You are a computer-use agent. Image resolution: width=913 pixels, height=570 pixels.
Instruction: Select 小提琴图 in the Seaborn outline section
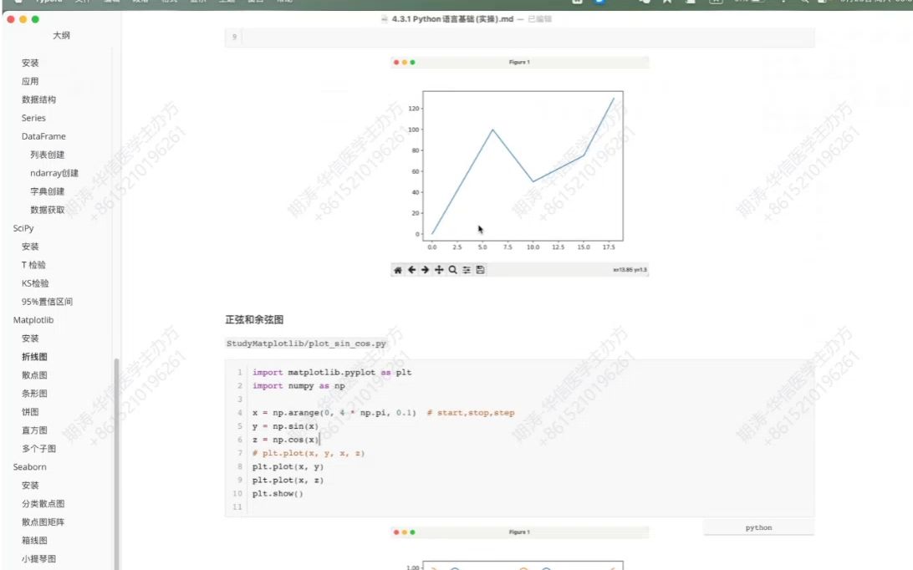pyautogui.click(x=37, y=558)
